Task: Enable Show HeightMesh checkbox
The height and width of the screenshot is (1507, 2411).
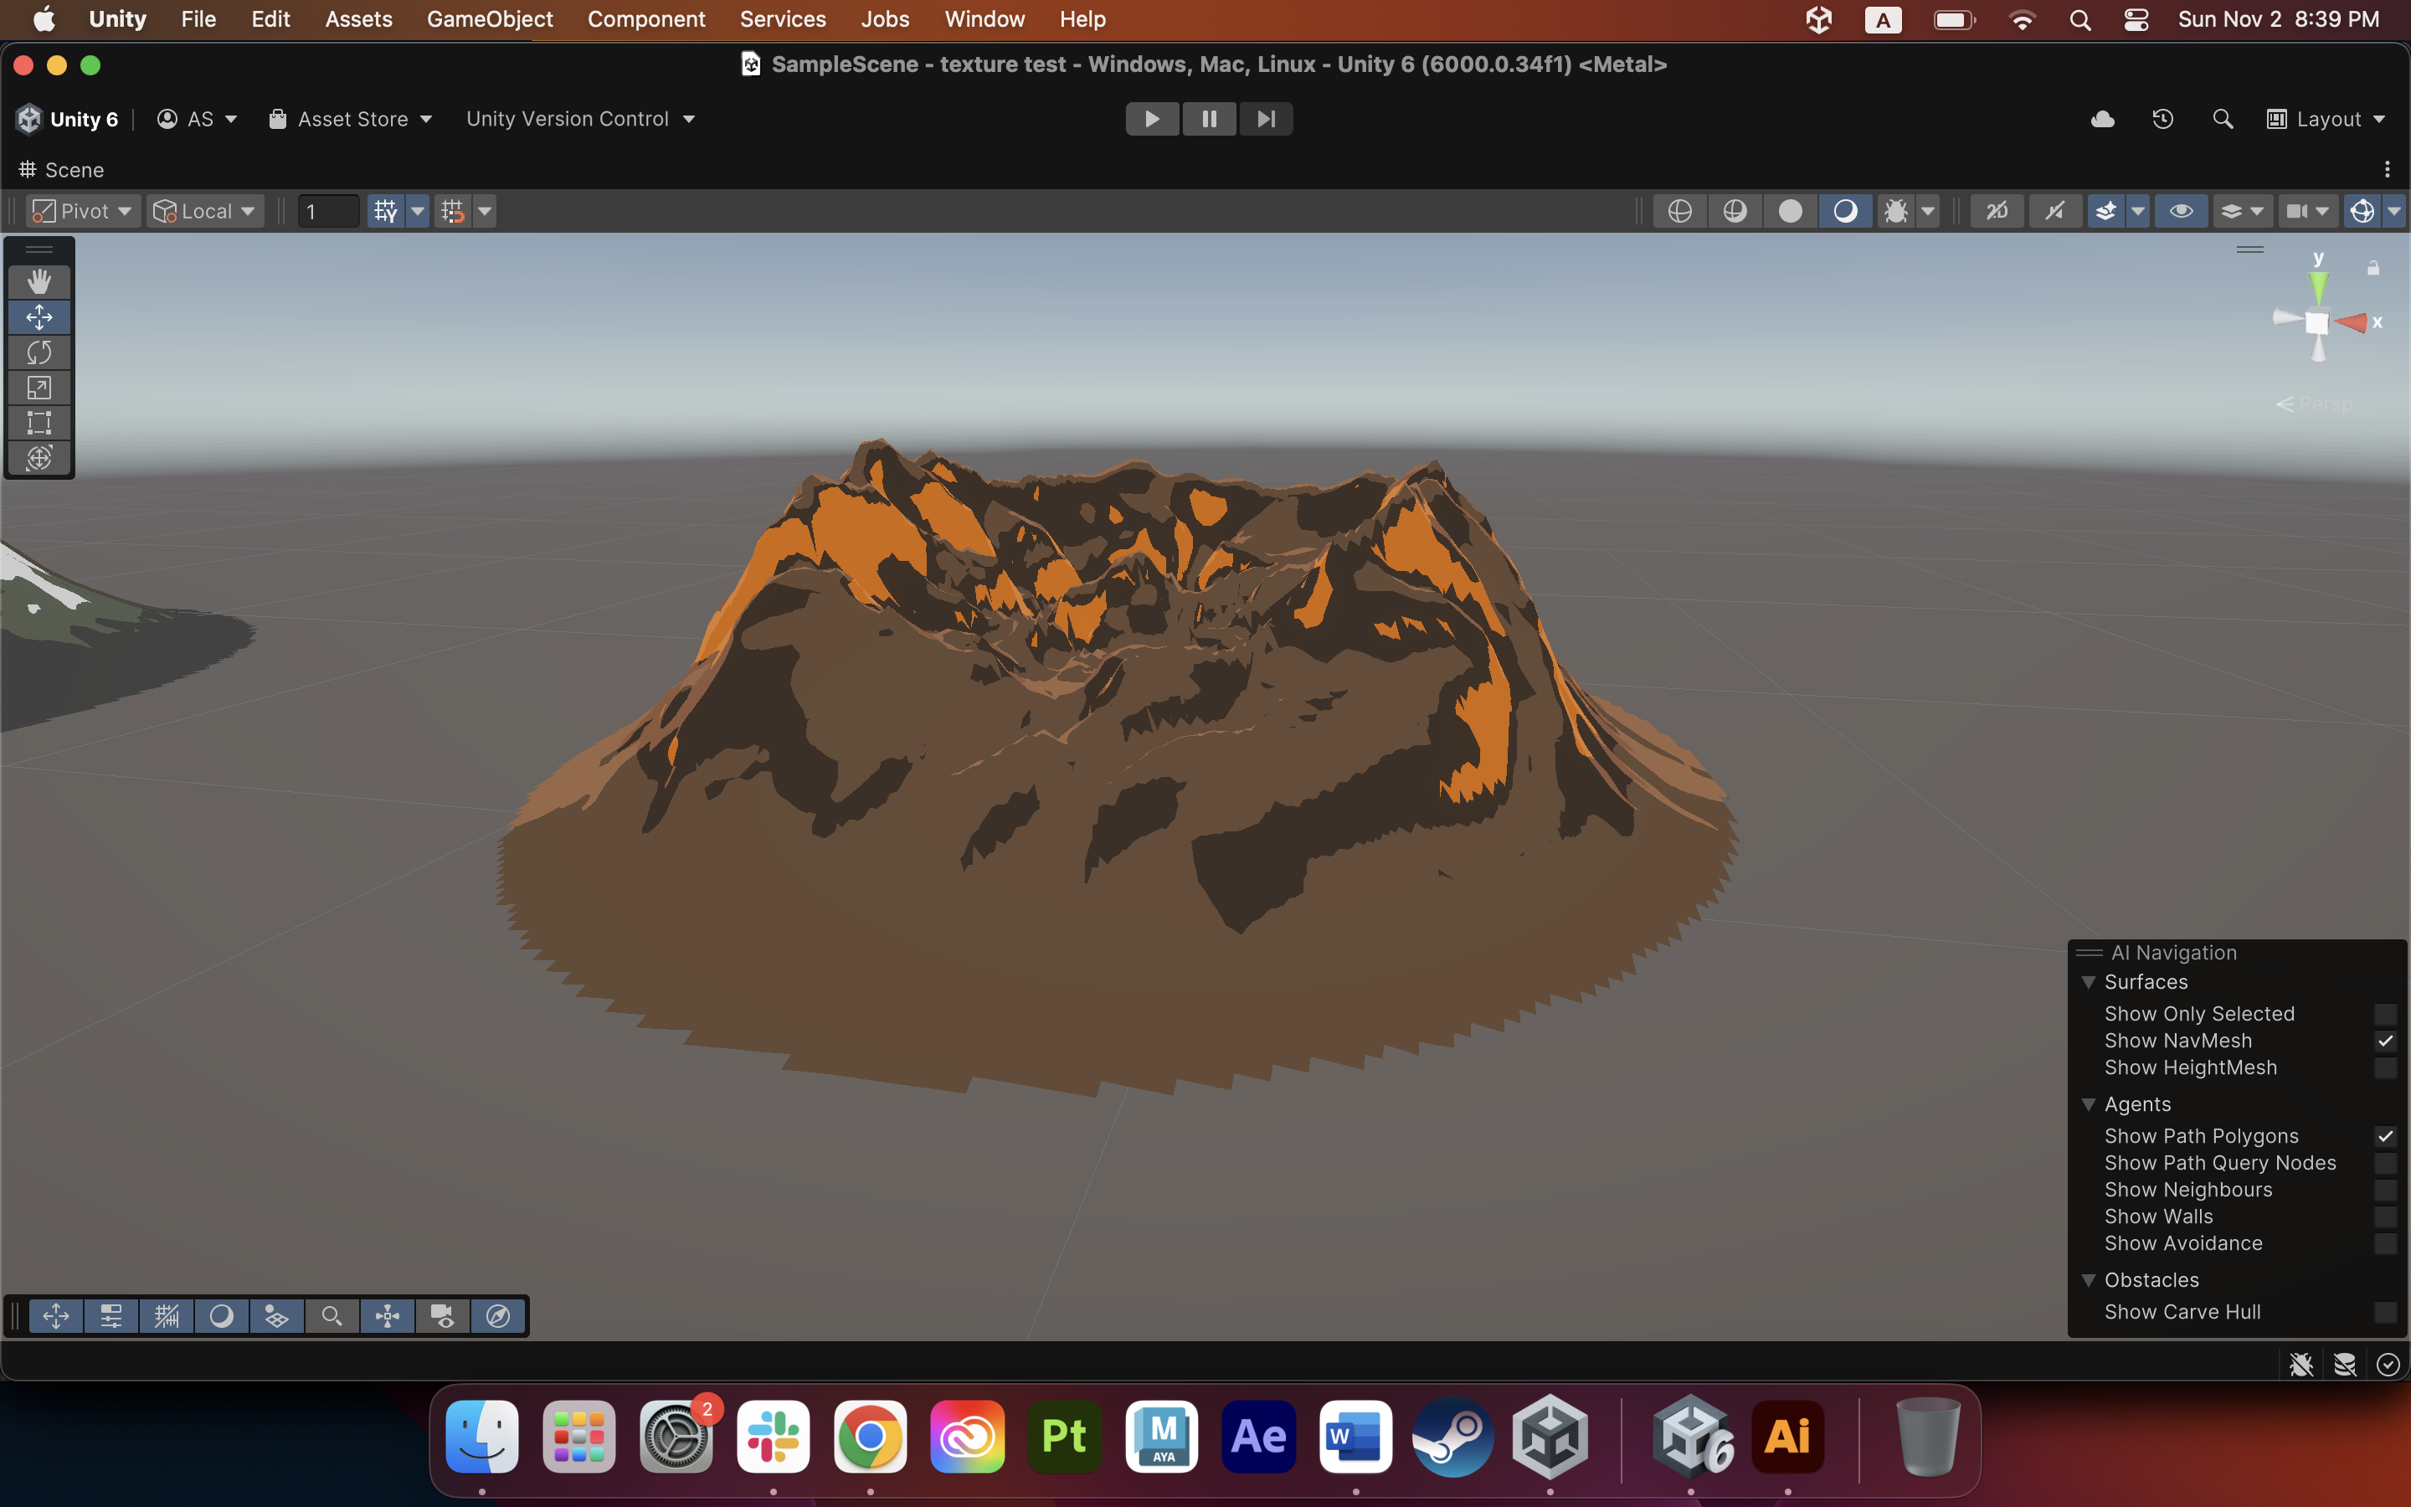Action: click(x=2385, y=1067)
